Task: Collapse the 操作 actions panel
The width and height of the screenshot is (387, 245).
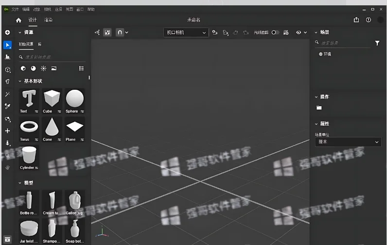Action: pyautogui.click(x=316, y=97)
